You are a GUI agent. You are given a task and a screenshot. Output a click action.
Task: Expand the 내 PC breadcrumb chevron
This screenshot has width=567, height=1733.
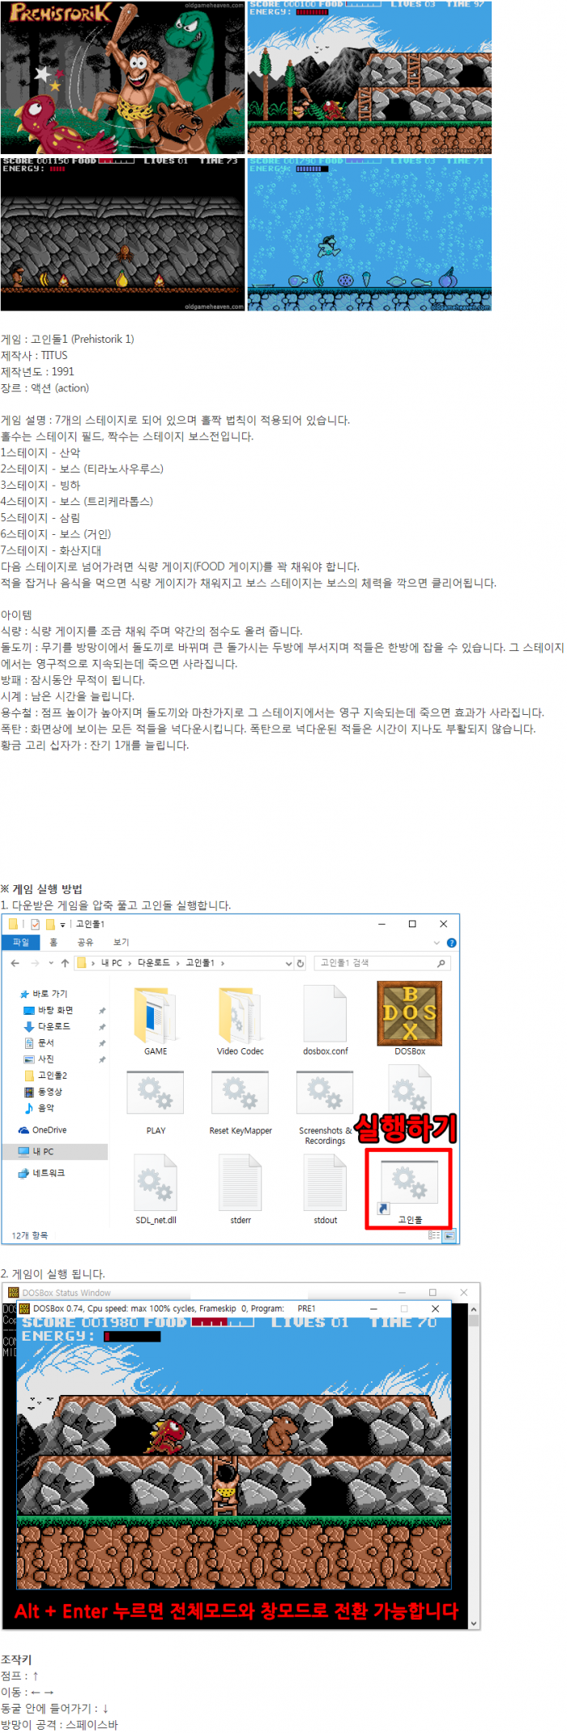click(x=130, y=963)
